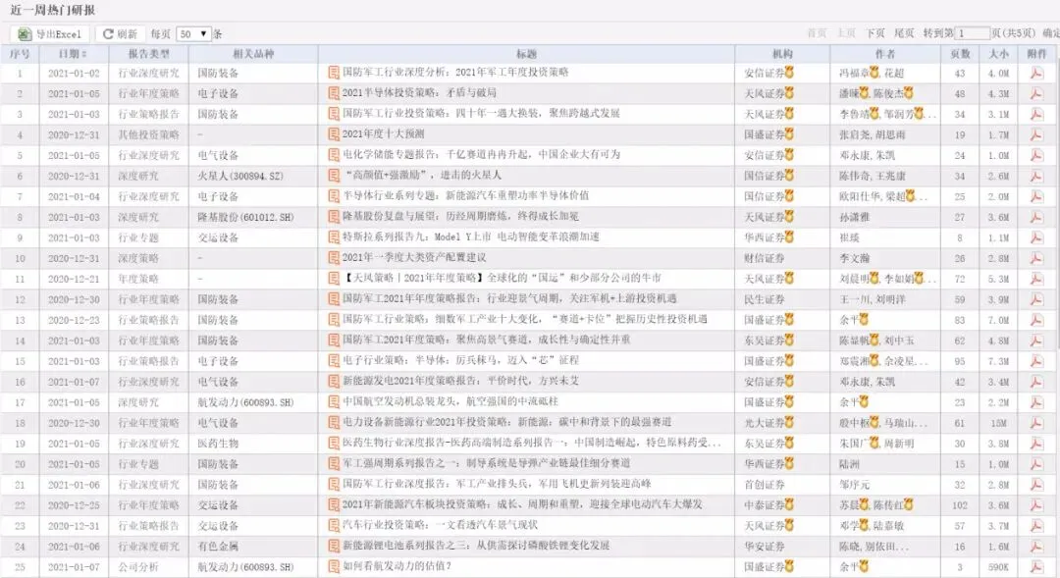Screen dimensions: 1060x578
Task: Open PDF attachment for 中国航空发动机总装龙头 row
Action: pyautogui.click(x=1035, y=402)
